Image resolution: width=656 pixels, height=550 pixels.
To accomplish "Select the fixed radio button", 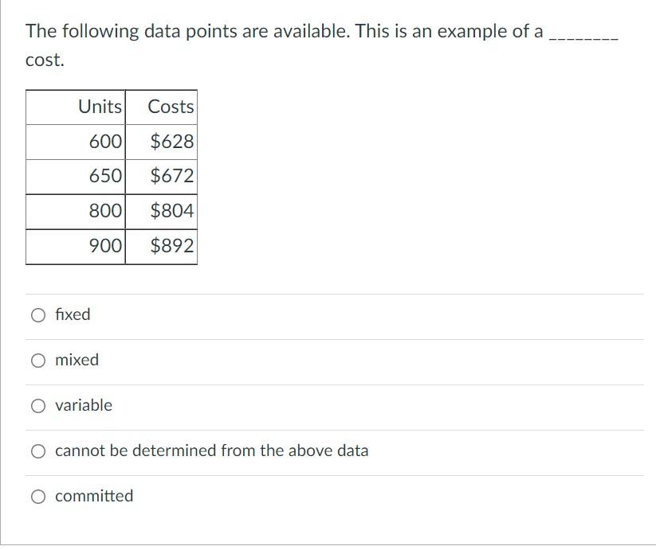I will 37,314.
